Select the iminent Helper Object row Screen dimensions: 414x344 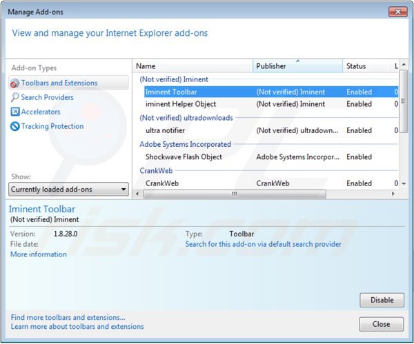click(x=271, y=104)
